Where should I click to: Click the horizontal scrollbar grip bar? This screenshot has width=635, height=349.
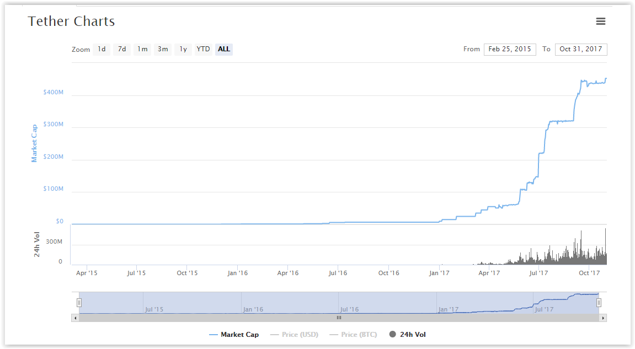[339, 318]
